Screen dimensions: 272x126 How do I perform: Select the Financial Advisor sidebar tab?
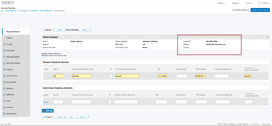[x=13, y=32]
